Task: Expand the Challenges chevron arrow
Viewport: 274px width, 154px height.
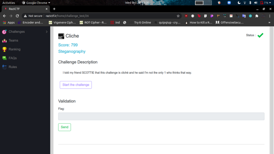Action: (47, 32)
